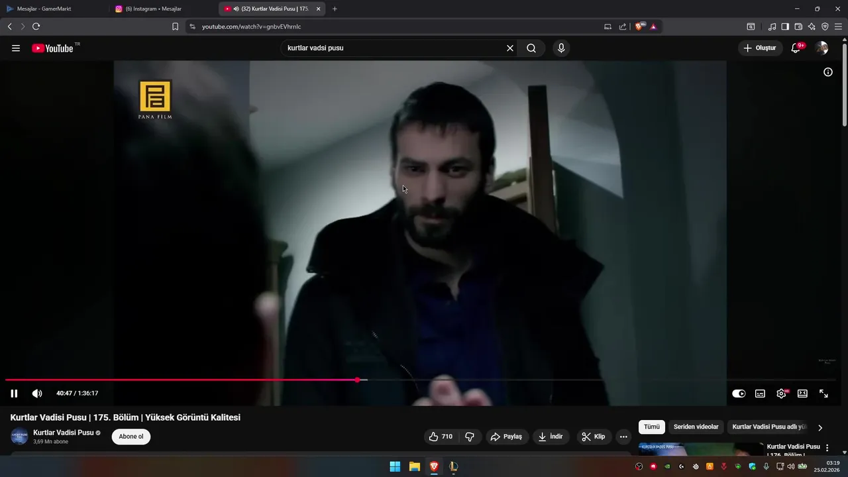Open the account avatar menu
Screen dimensions: 848x477
tap(822, 48)
